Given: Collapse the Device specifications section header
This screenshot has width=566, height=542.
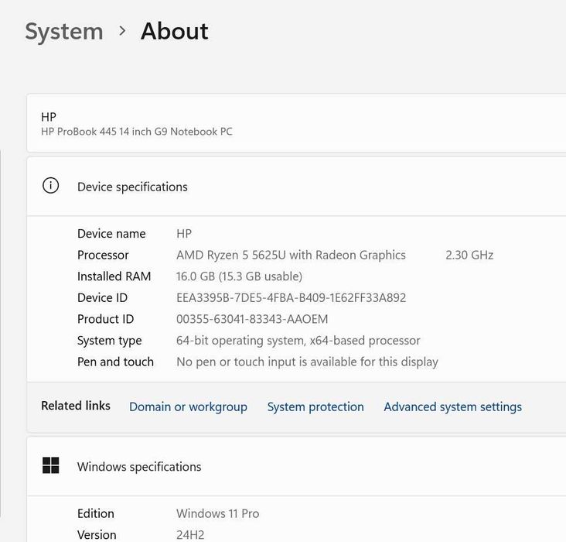Looking at the screenshot, I should tap(296, 187).
